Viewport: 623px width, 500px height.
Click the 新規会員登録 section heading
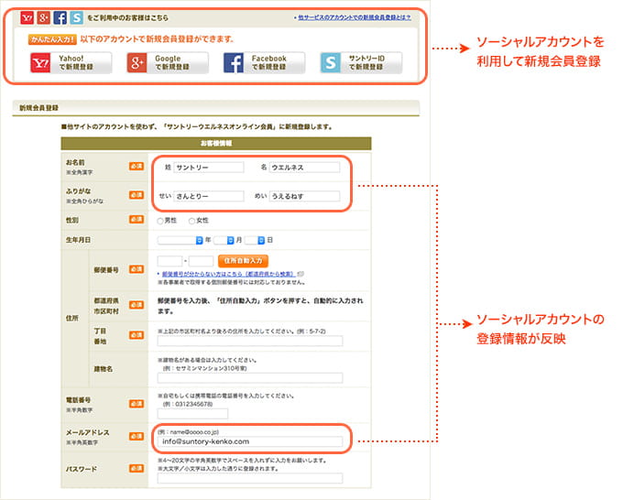click(38, 108)
